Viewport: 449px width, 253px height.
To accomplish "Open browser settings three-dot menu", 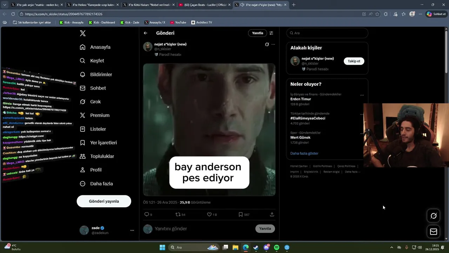I will coord(421,14).
